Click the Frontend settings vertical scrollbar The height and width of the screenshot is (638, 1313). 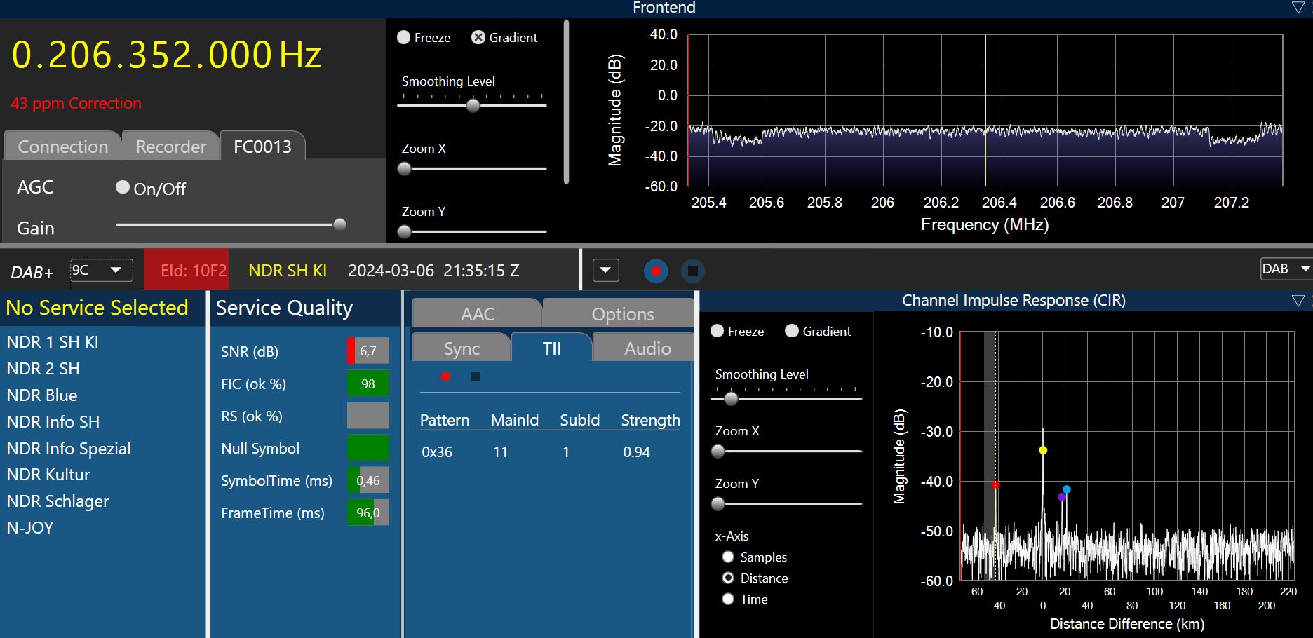coord(566,102)
